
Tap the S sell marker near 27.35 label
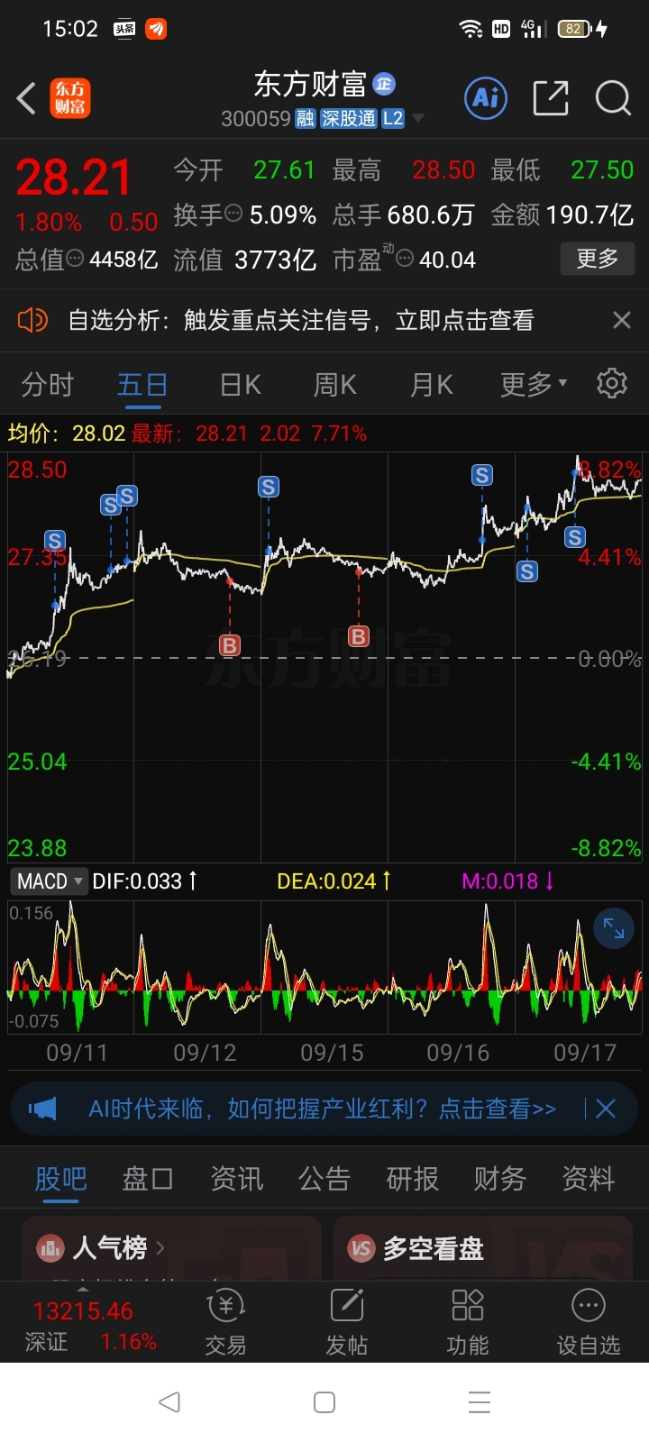(55, 541)
